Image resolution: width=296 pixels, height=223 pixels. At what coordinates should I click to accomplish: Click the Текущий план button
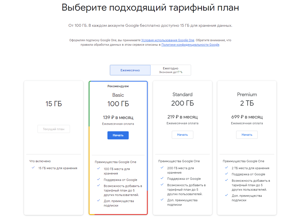pyautogui.click(x=54, y=129)
